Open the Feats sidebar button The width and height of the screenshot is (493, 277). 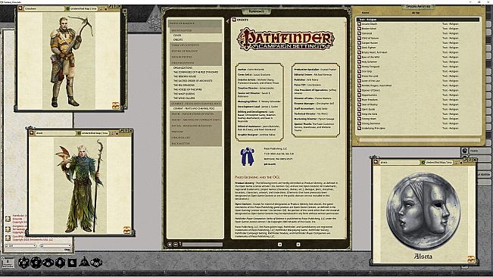(479, 151)
